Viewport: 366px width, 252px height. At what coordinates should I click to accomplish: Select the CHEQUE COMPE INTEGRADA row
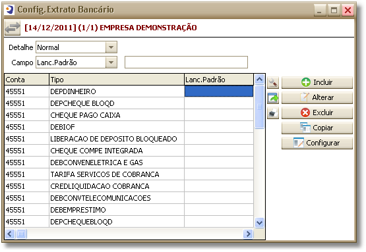(x=129, y=151)
